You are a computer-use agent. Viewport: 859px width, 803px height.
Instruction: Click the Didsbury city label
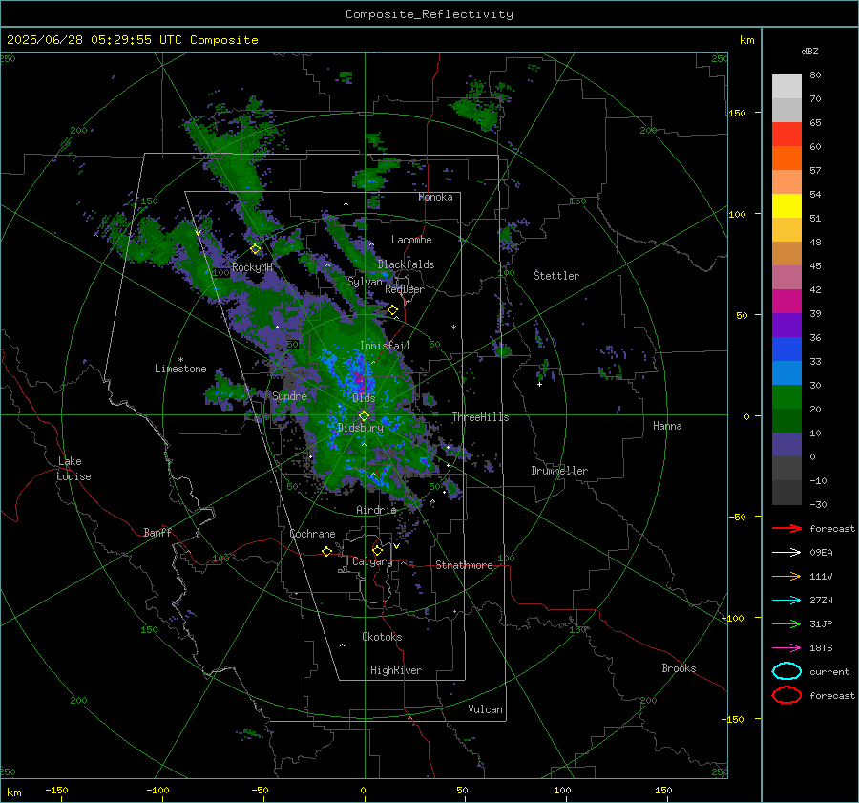tap(360, 428)
